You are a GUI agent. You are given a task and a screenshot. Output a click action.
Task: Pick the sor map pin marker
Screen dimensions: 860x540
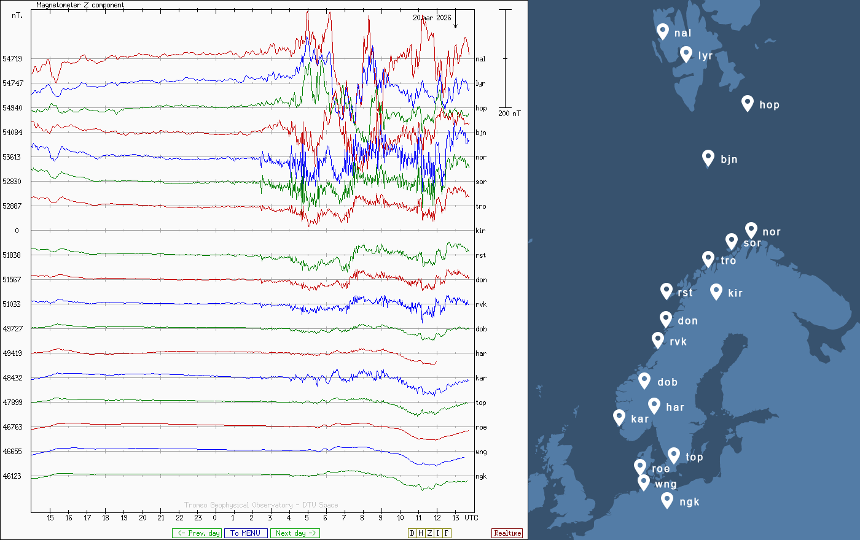(x=731, y=241)
